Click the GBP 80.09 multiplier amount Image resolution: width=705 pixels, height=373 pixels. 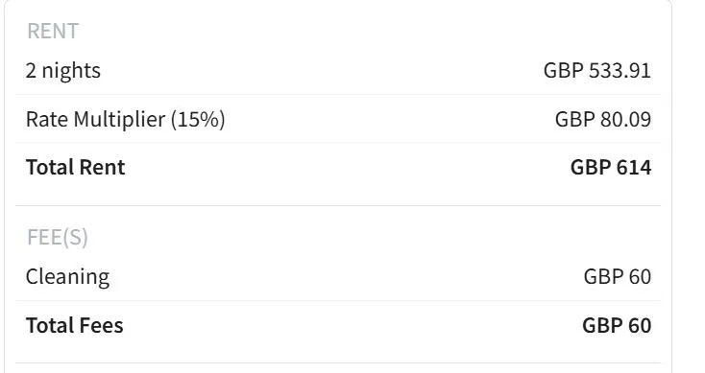603,120
